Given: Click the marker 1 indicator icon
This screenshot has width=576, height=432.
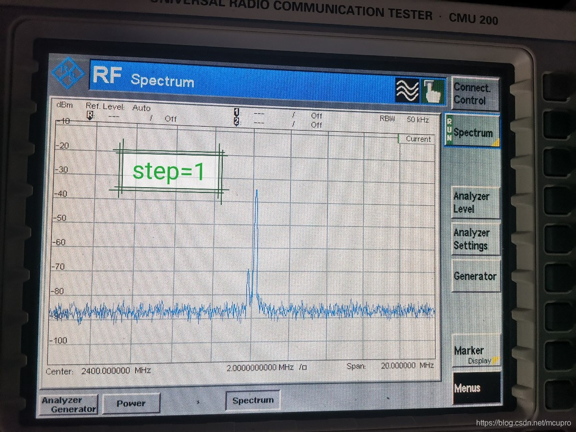Looking at the screenshot, I should click(x=236, y=112).
